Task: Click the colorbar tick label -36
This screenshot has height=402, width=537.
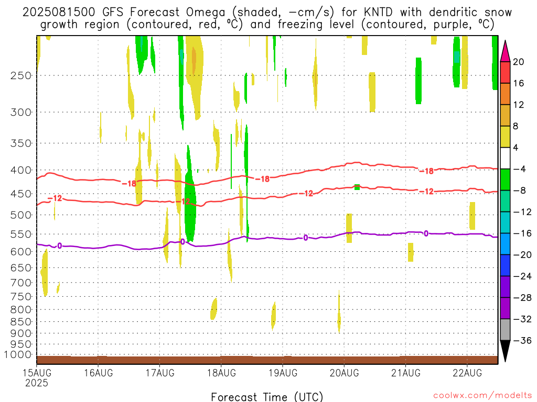Action: coord(523,340)
